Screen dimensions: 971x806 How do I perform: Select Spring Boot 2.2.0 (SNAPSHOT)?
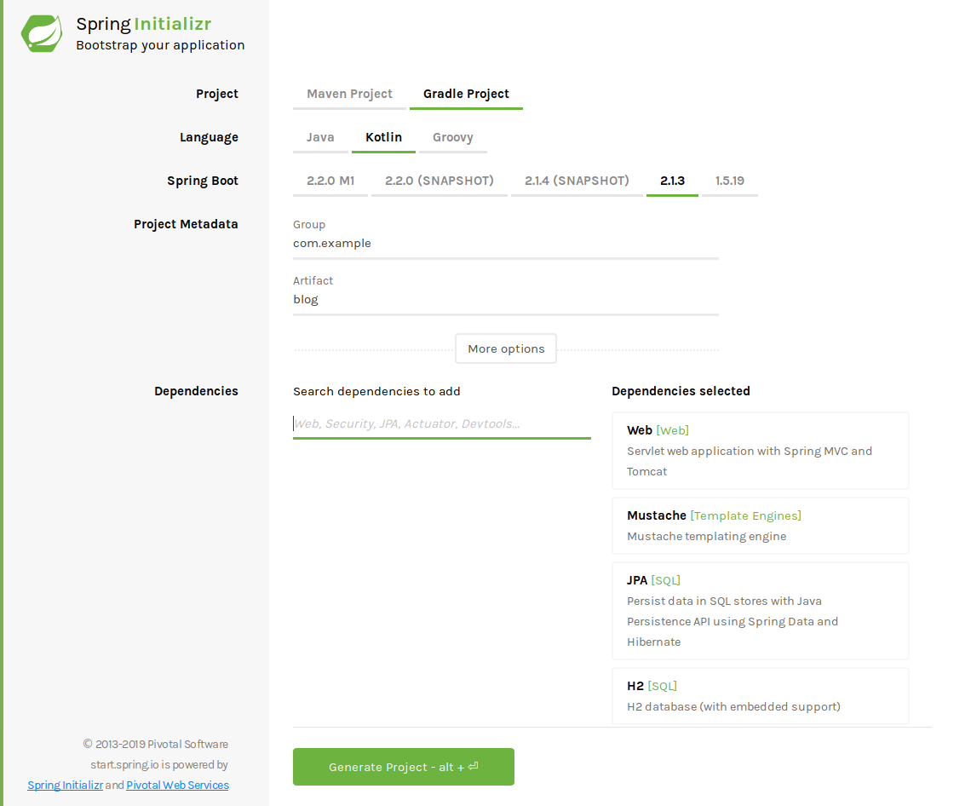click(439, 181)
